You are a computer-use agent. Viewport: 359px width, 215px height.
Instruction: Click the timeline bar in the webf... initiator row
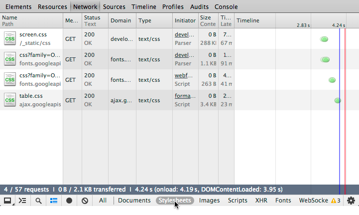(x=332, y=80)
